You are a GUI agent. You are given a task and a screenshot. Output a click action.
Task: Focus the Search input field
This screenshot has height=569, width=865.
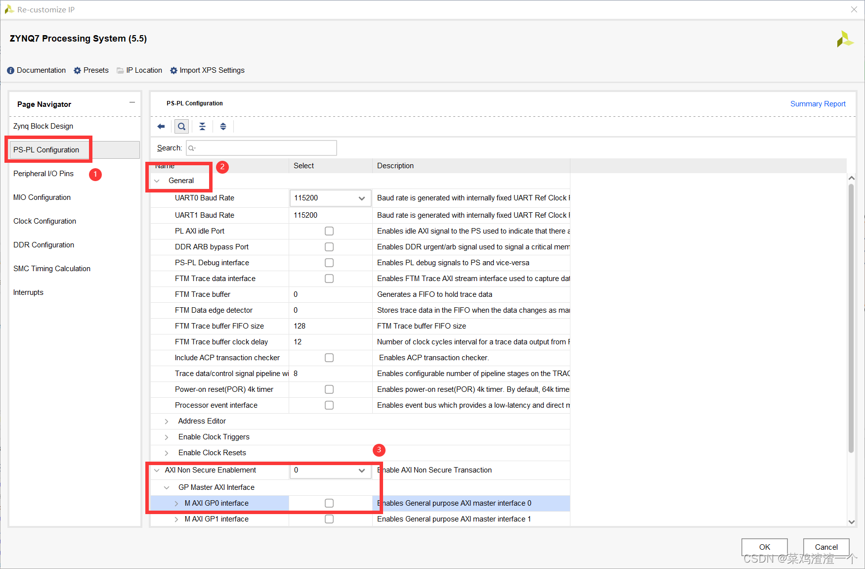(261, 148)
